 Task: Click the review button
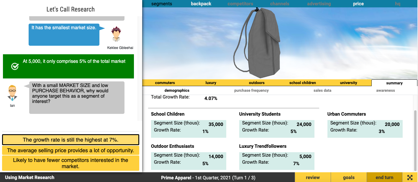coord(313,177)
